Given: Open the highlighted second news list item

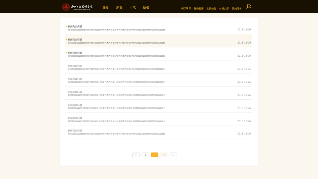Looking at the screenshot, I should (158, 41).
